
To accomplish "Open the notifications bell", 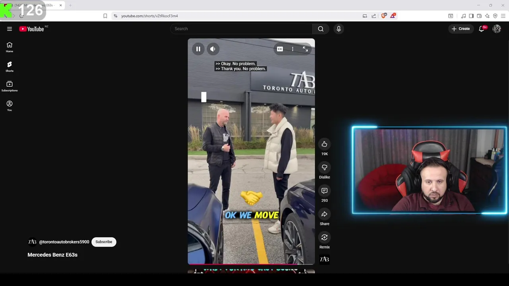I will pos(482,29).
